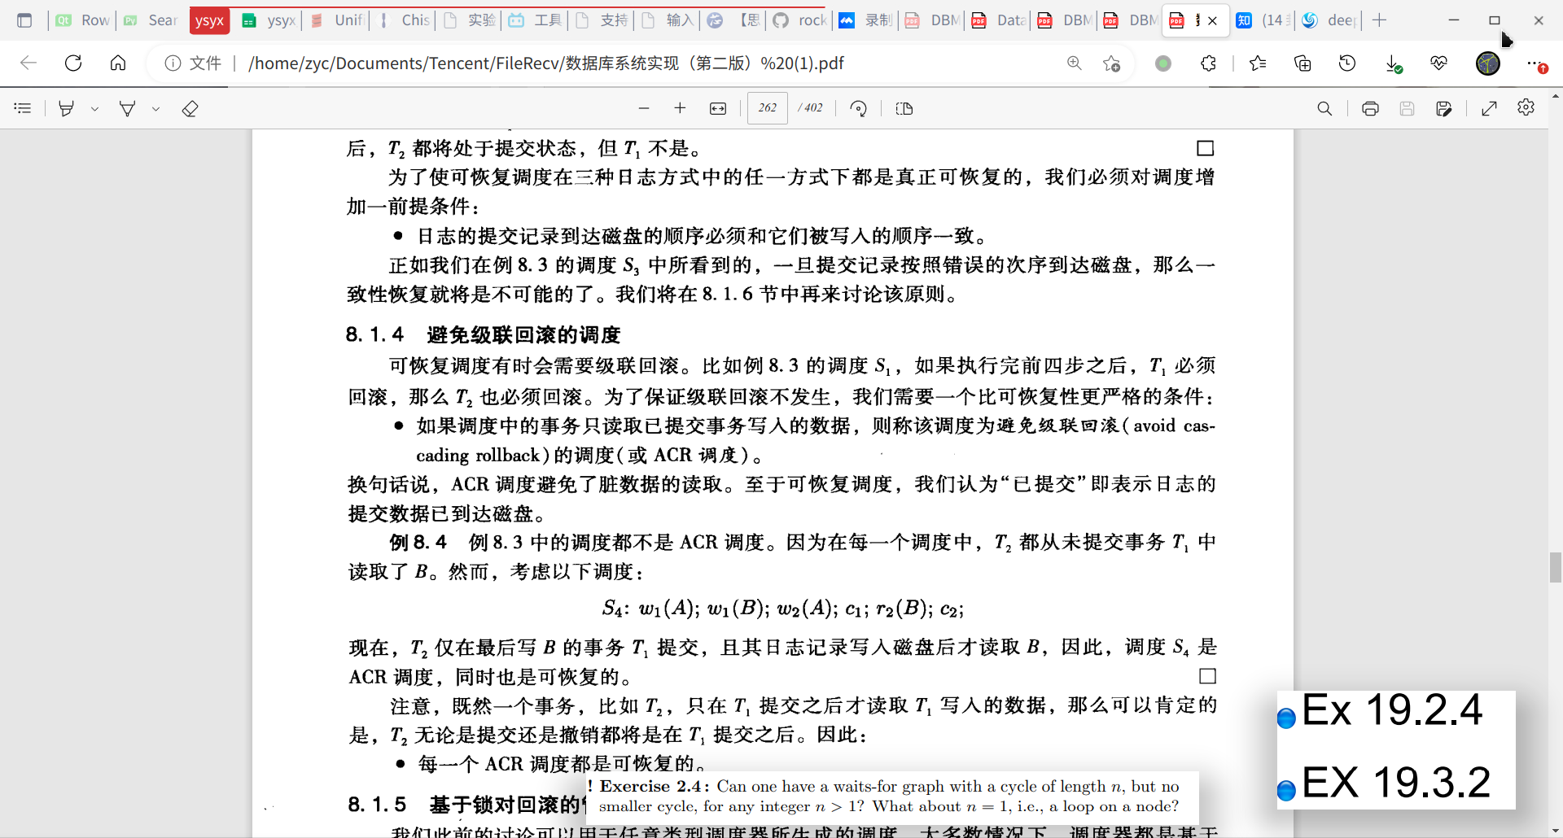Zoom in the PDF with plus
Image resolution: width=1563 pixels, height=838 pixels.
680,108
